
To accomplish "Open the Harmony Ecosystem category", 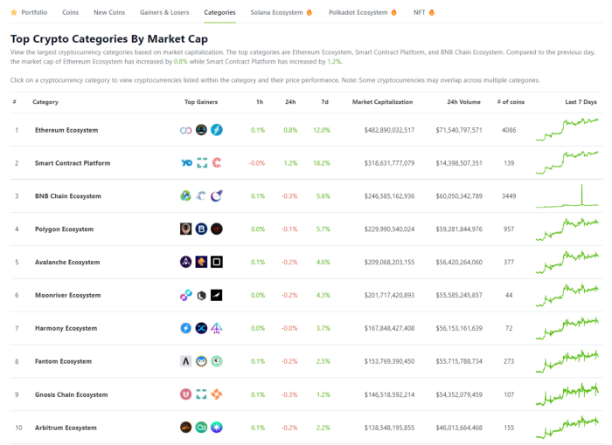I will 66,328.
